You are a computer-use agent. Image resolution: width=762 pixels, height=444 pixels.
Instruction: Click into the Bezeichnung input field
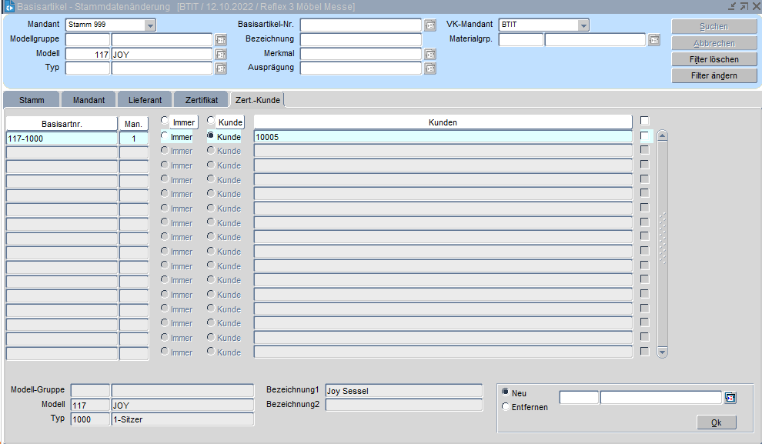pyautogui.click(x=360, y=40)
